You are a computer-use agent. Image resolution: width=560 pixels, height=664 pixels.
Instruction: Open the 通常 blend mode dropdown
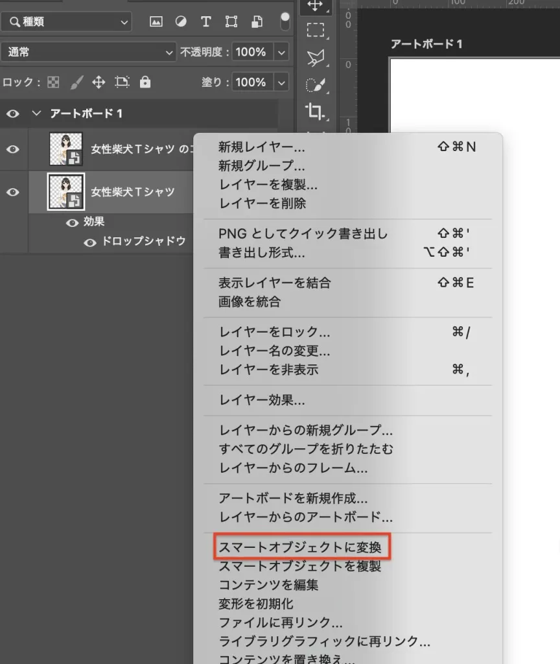point(88,52)
